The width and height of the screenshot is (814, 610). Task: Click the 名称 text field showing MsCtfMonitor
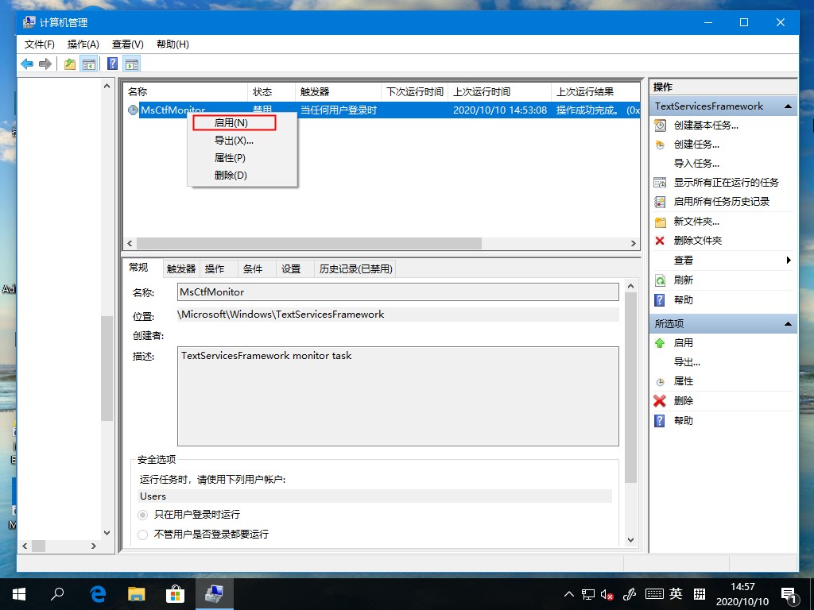click(397, 291)
